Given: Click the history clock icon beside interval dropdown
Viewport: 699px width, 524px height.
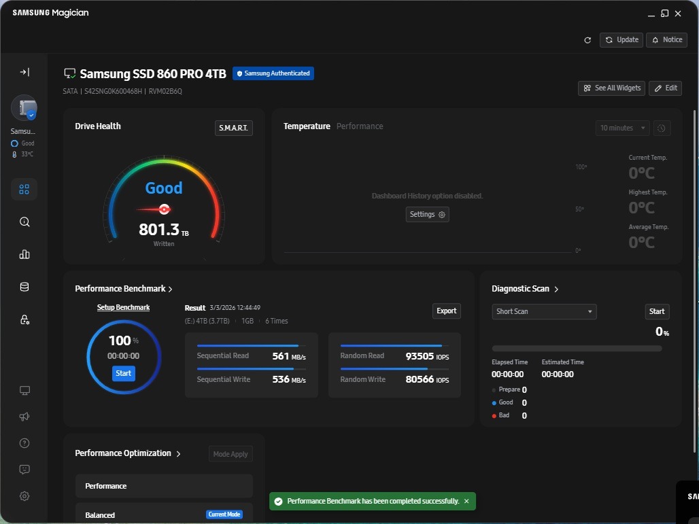Looking at the screenshot, I should pos(662,128).
